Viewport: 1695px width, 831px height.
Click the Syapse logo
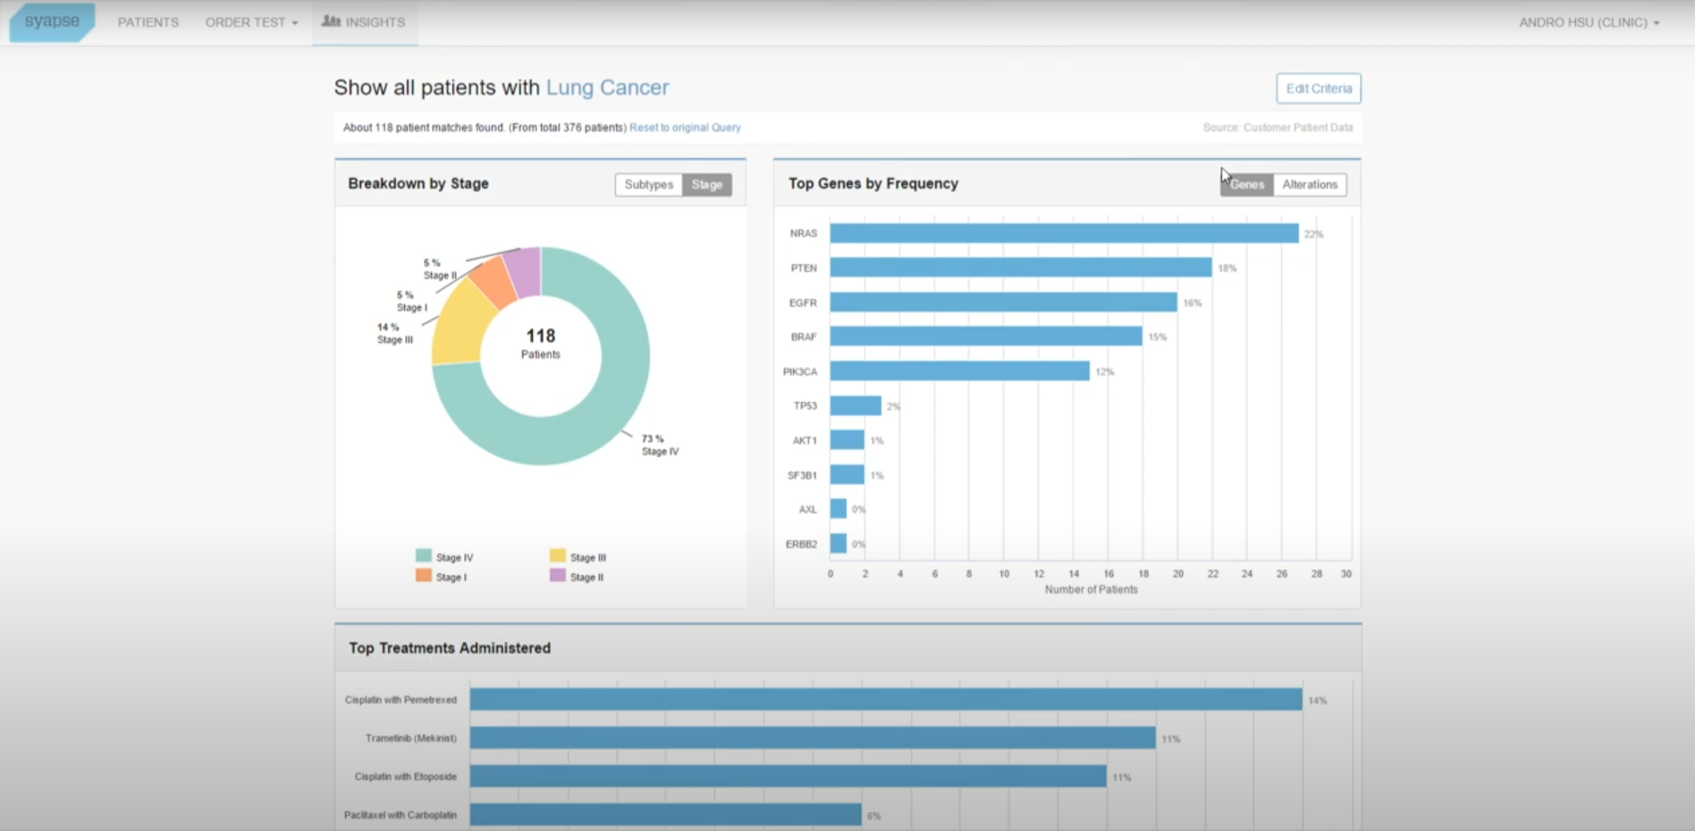click(x=52, y=22)
